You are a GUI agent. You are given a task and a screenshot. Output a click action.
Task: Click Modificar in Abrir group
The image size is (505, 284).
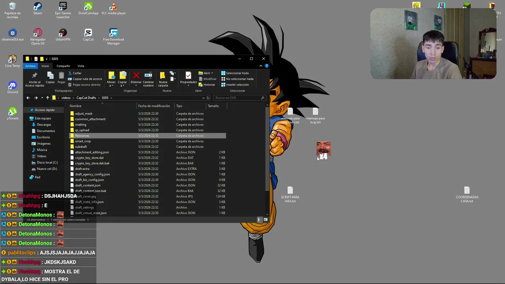click(x=208, y=79)
